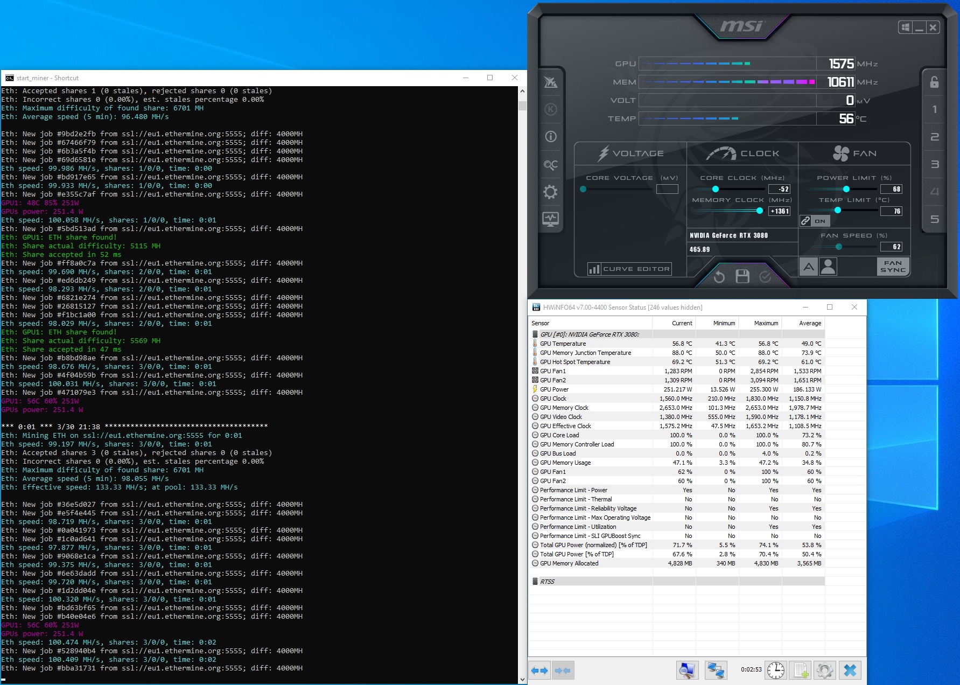Click HWiNFO monitor magnifier icon

[688, 670]
